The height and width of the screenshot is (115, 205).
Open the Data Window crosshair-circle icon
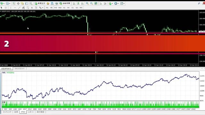(18, 4)
